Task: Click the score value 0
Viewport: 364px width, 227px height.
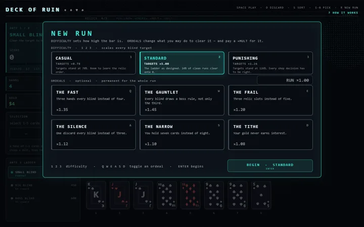Action: [x=12, y=57]
